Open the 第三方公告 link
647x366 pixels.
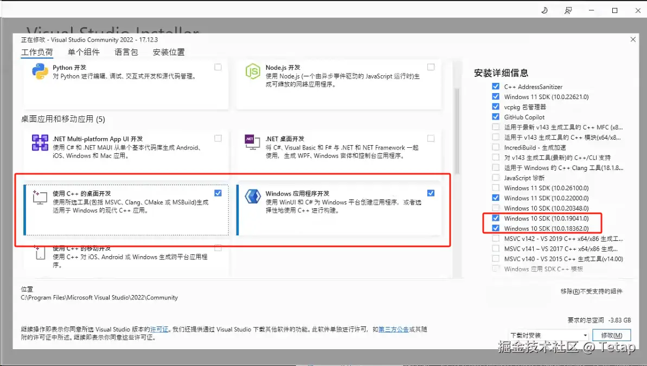(x=393, y=329)
